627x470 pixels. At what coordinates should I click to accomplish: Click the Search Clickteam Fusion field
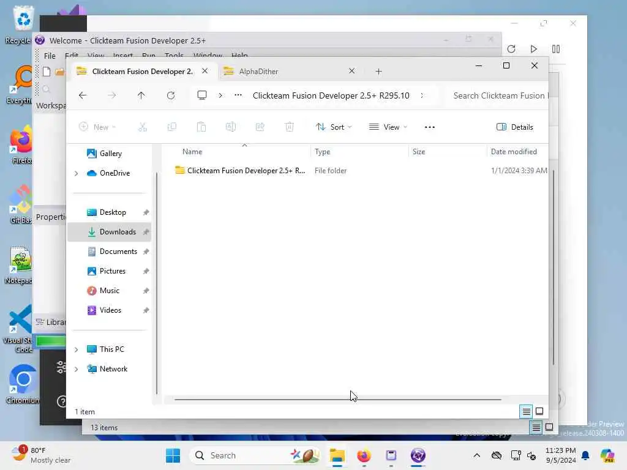(497, 95)
